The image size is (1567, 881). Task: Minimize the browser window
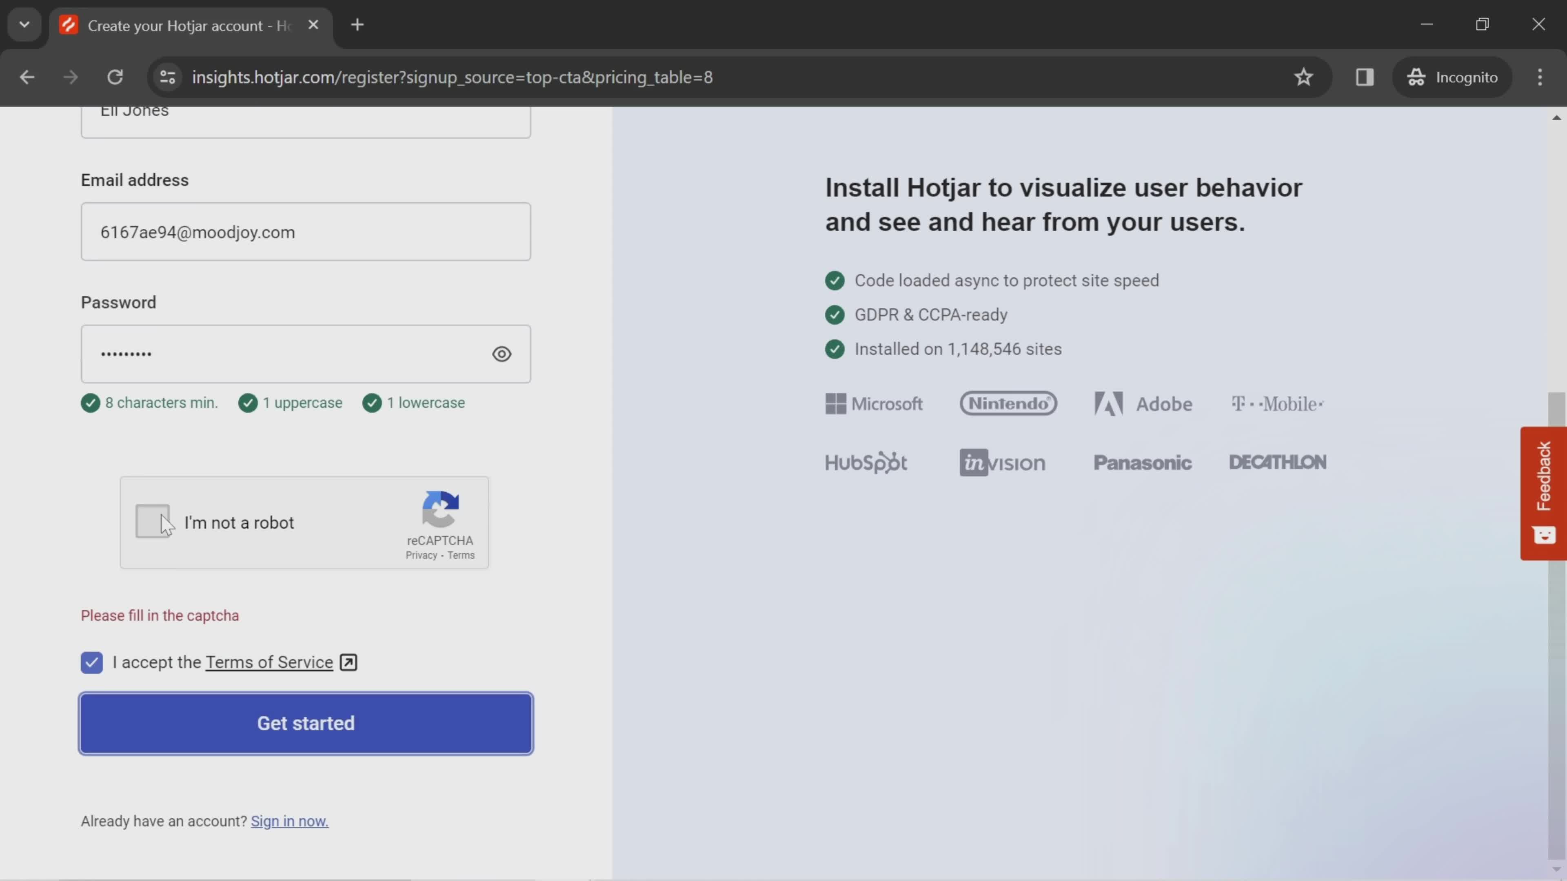(x=1427, y=24)
